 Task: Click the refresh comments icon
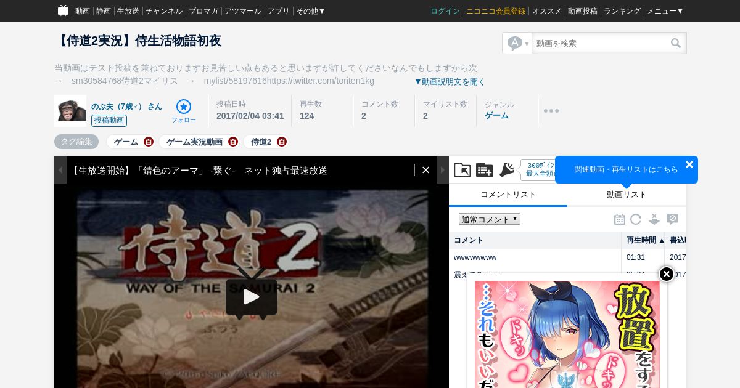coord(636,219)
